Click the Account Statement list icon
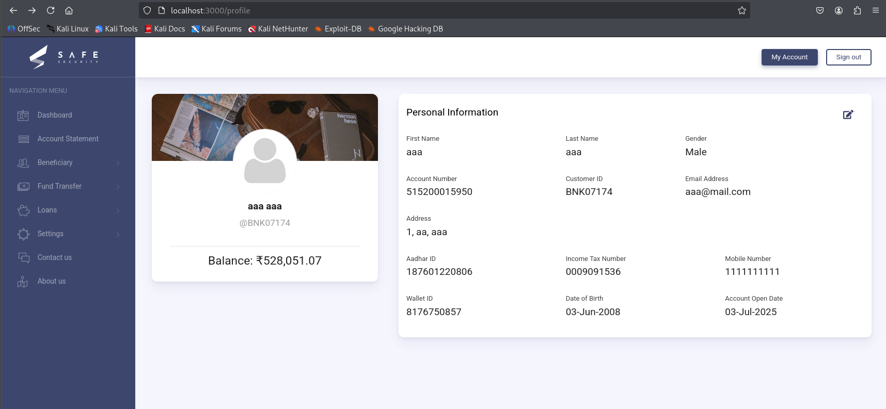 click(23, 139)
